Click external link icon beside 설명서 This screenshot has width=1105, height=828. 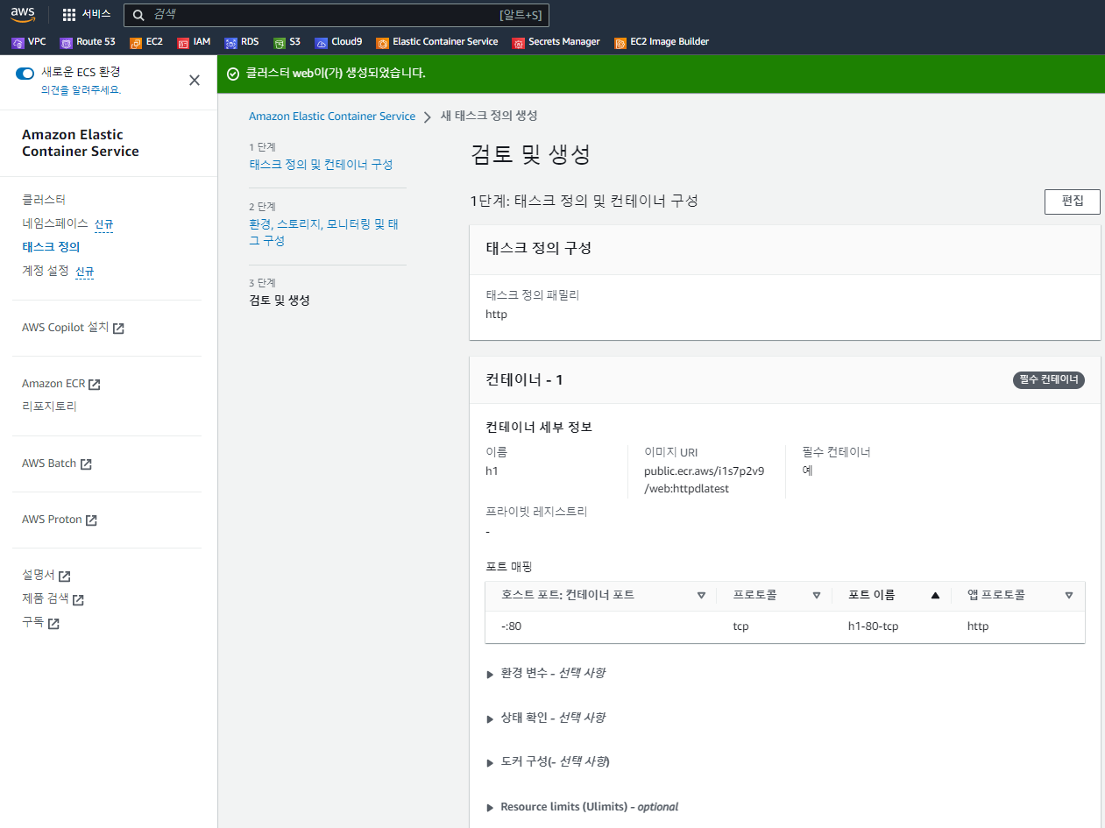coord(64,577)
